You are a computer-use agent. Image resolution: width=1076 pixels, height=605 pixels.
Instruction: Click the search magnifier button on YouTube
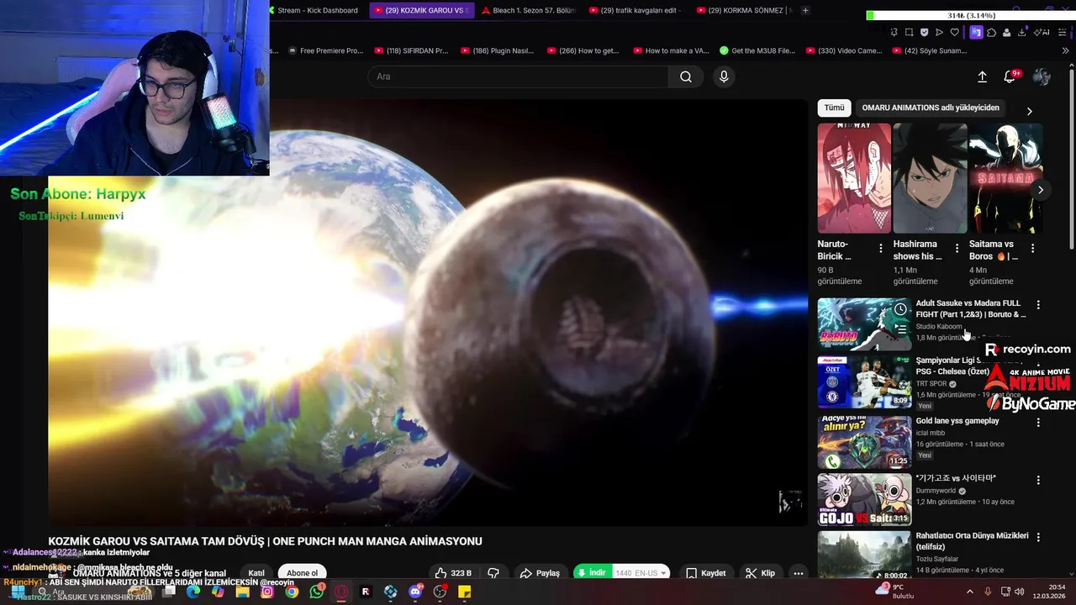686,76
